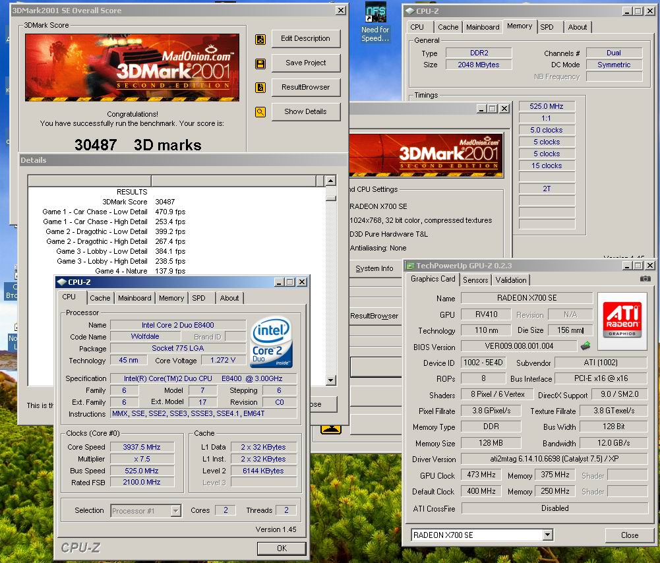Viewport: 660px width, 563px height.
Task: Click the 3DMark2001 banner in score window
Action: tap(132, 68)
